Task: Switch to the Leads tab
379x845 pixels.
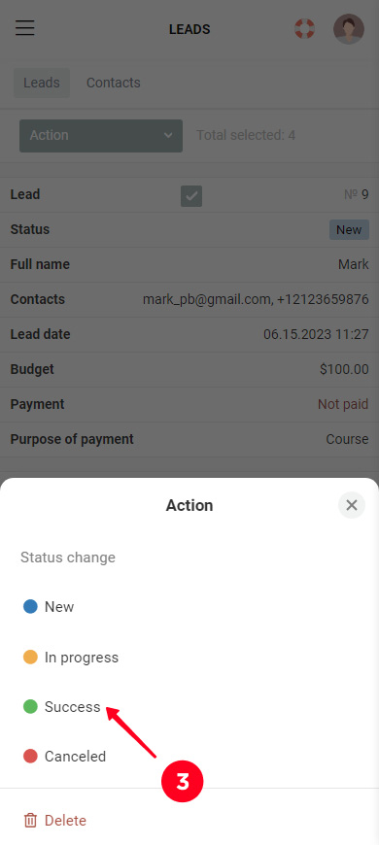Action: [42, 83]
